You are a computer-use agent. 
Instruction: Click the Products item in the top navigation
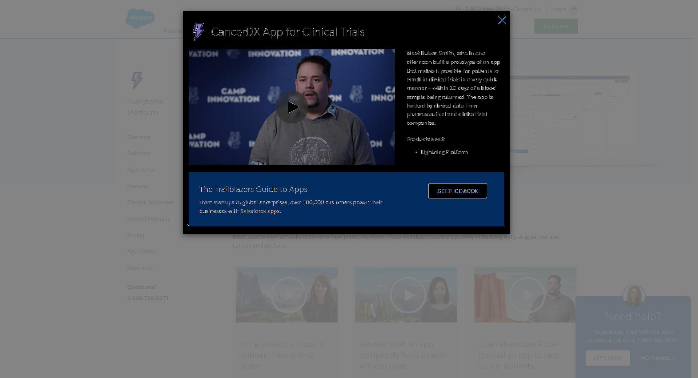click(x=173, y=31)
